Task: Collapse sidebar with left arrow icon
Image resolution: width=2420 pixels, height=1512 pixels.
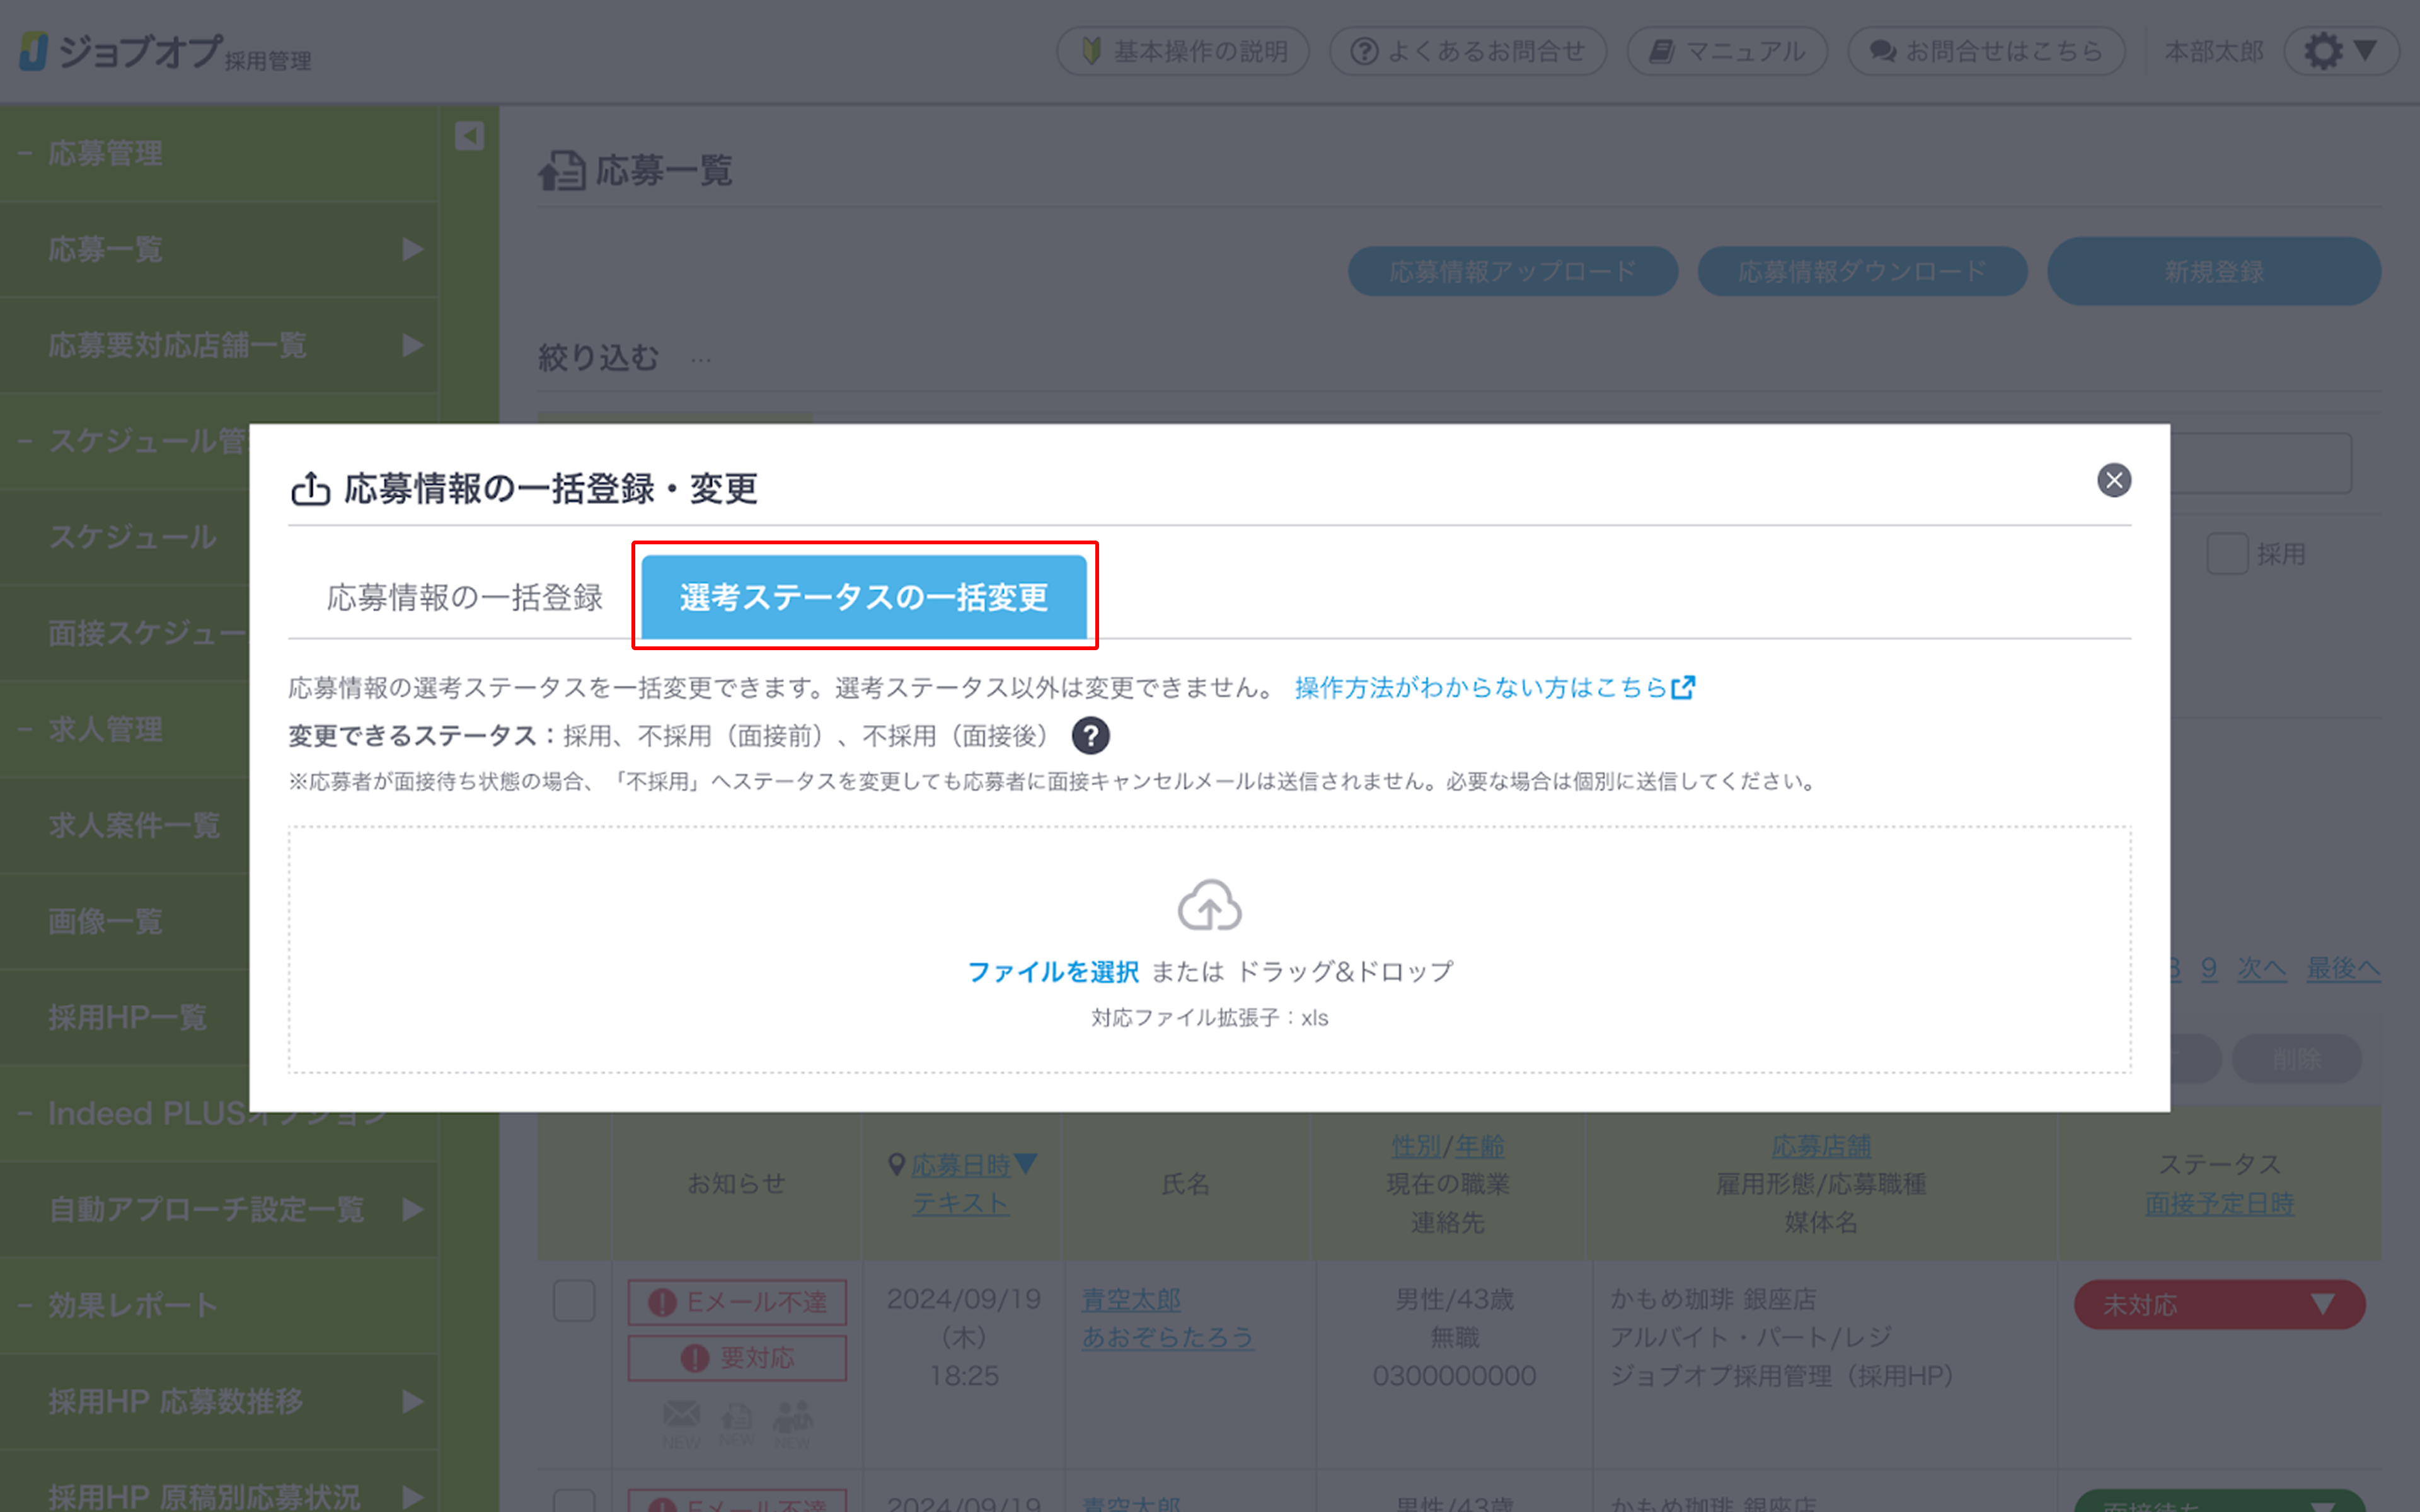Action: click(x=469, y=136)
